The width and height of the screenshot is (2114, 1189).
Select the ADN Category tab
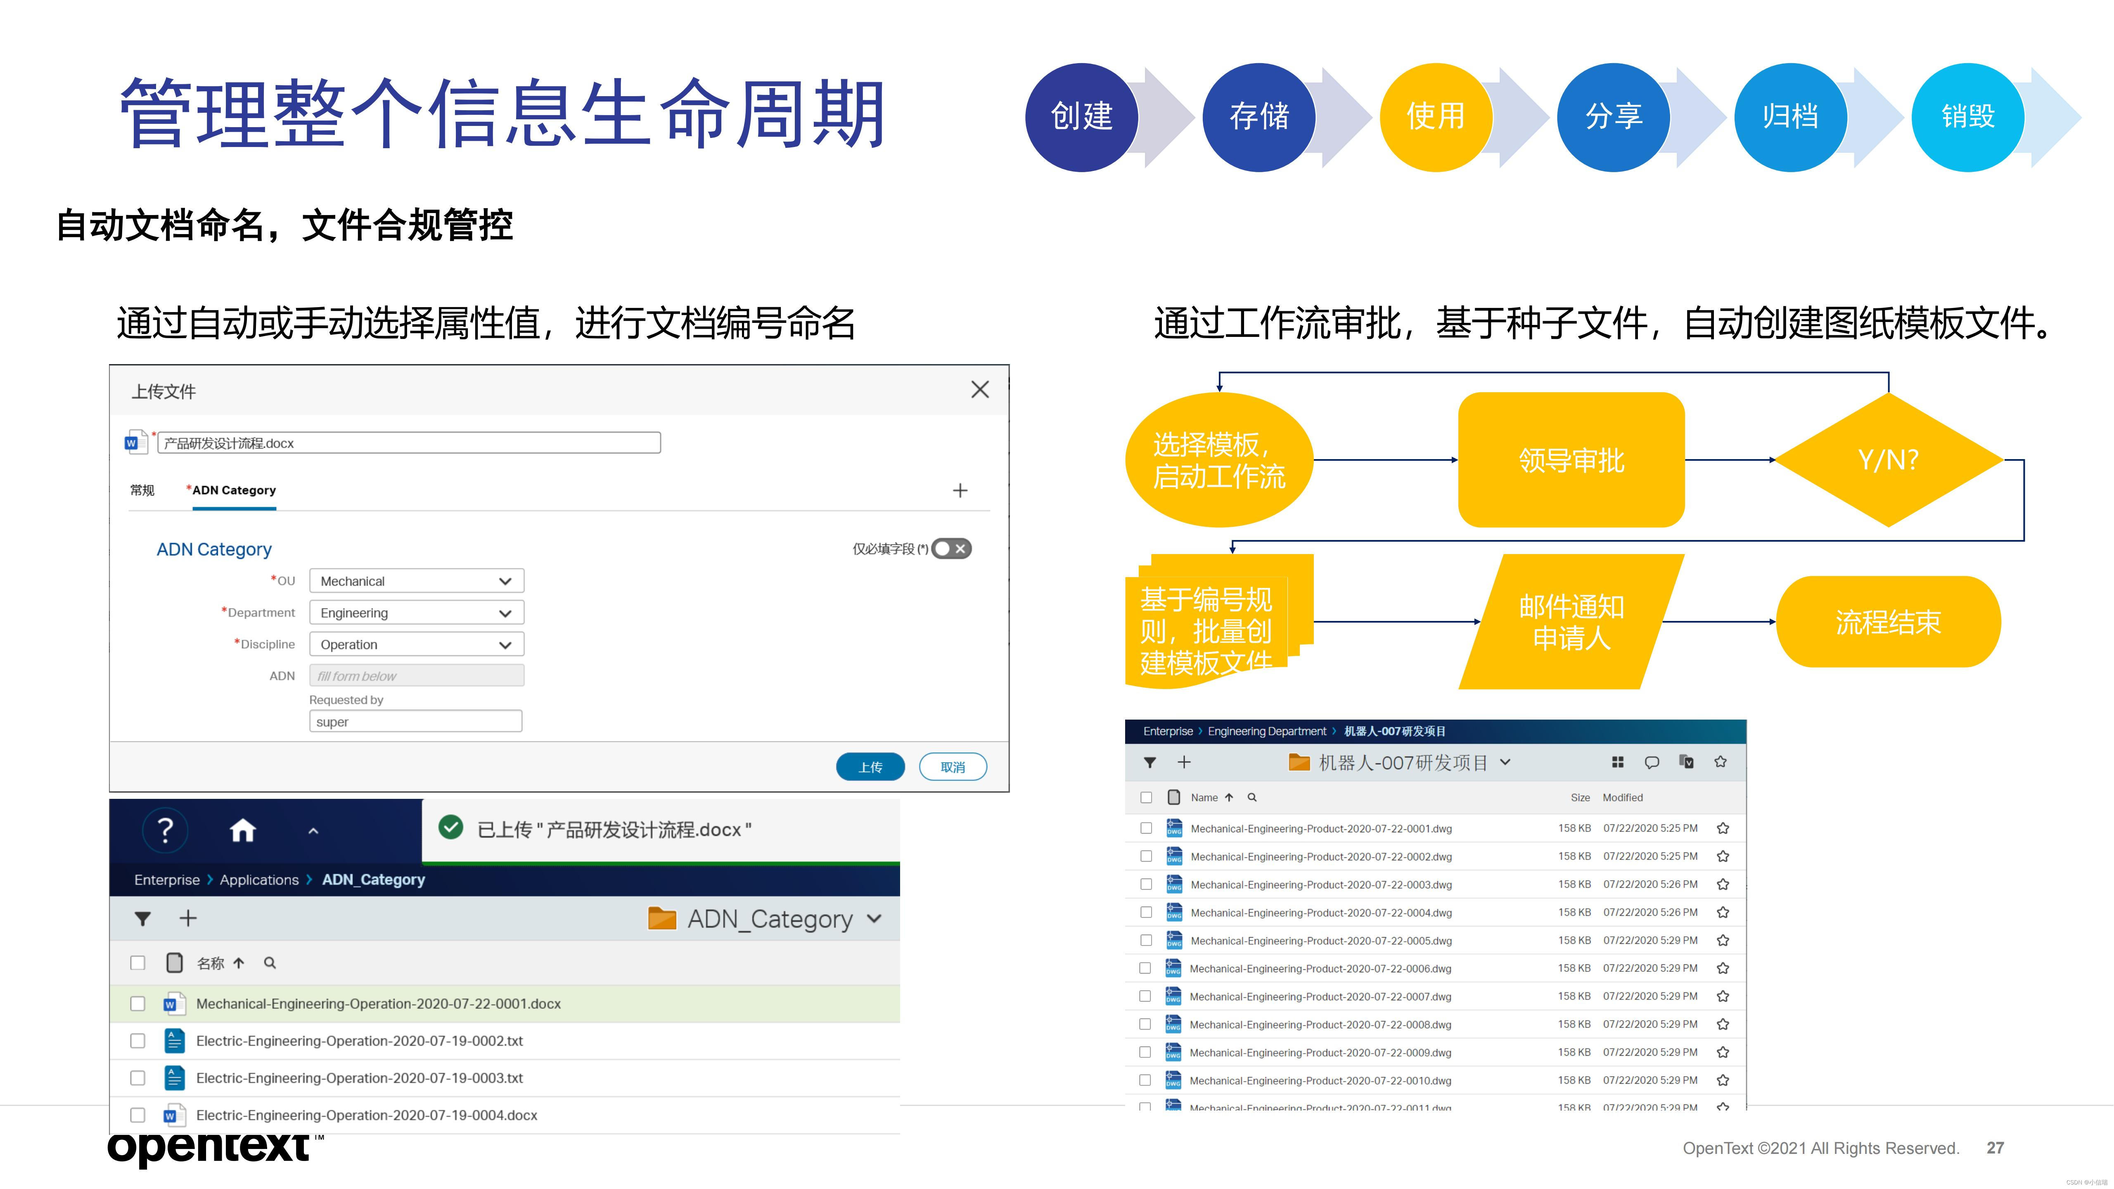(234, 490)
